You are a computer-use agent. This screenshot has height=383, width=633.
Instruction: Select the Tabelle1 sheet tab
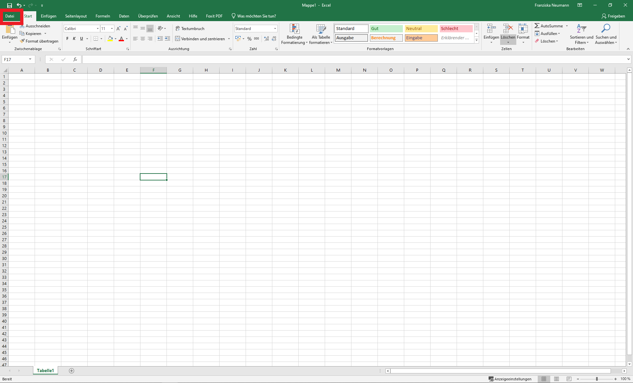coord(45,370)
